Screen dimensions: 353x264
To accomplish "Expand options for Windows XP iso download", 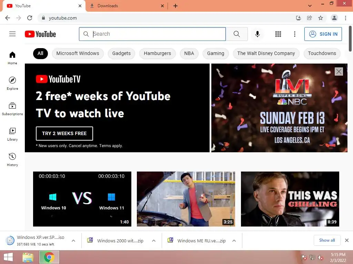I will 73,241.
